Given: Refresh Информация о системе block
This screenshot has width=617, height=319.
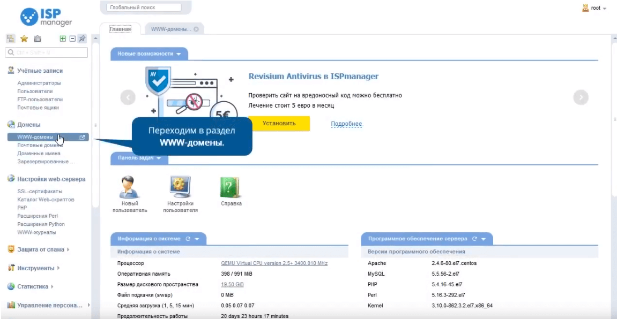Looking at the screenshot, I should pyautogui.click(x=188, y=239).
